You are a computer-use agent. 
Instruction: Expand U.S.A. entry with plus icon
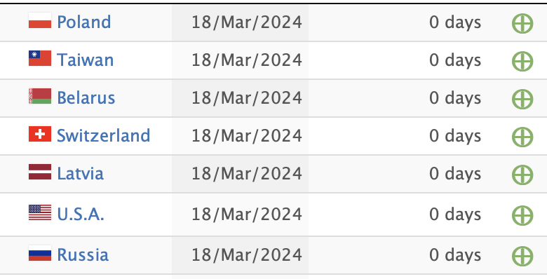(x=522, y=215)
